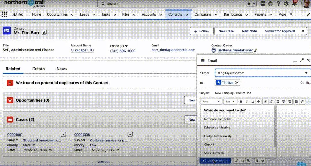Open the user profile avatar
The height and width of the screenshot is (166, 311).
click(306, 3)
